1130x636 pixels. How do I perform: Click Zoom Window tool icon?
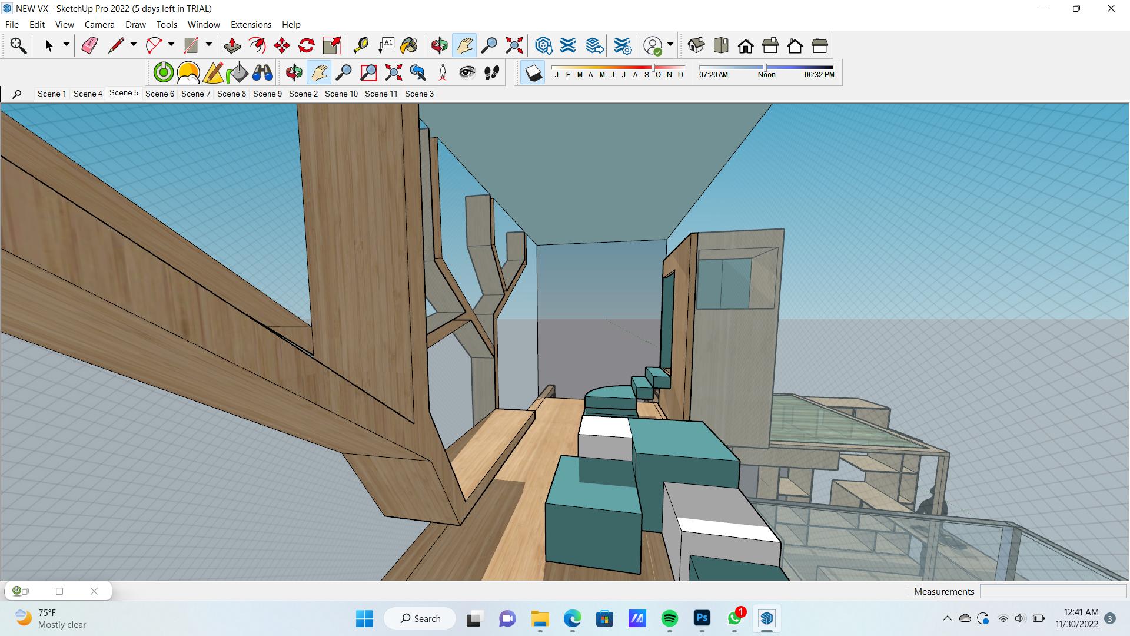[x=368, y=72]
